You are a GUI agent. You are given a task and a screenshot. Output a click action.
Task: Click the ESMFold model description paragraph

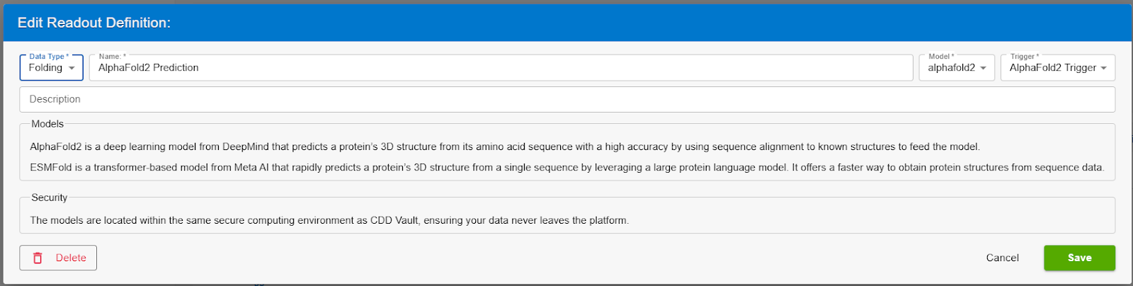coord(567,168)
